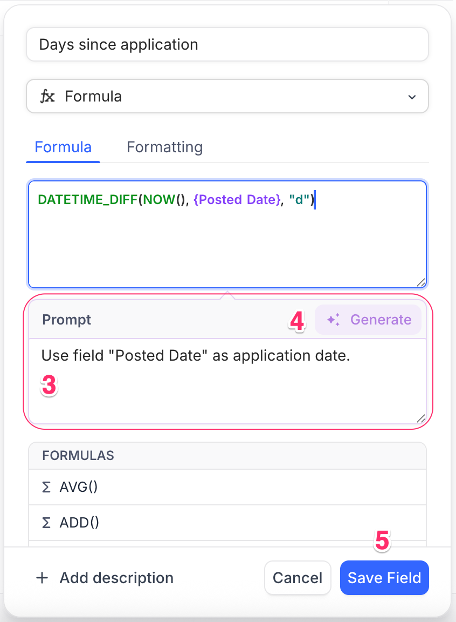Click the sparkle icon on Generate button
The height and width of the screenshot is (622, 456).
point(333,320)
